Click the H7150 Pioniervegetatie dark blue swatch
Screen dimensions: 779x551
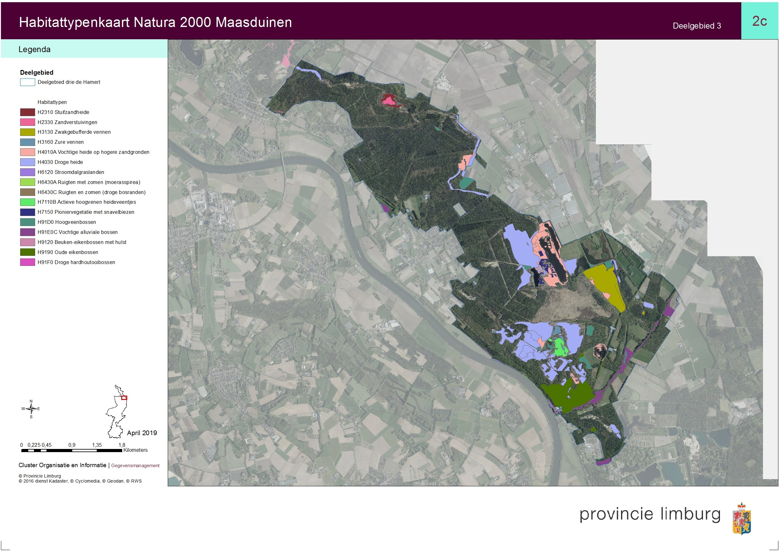tap(28, 212)
